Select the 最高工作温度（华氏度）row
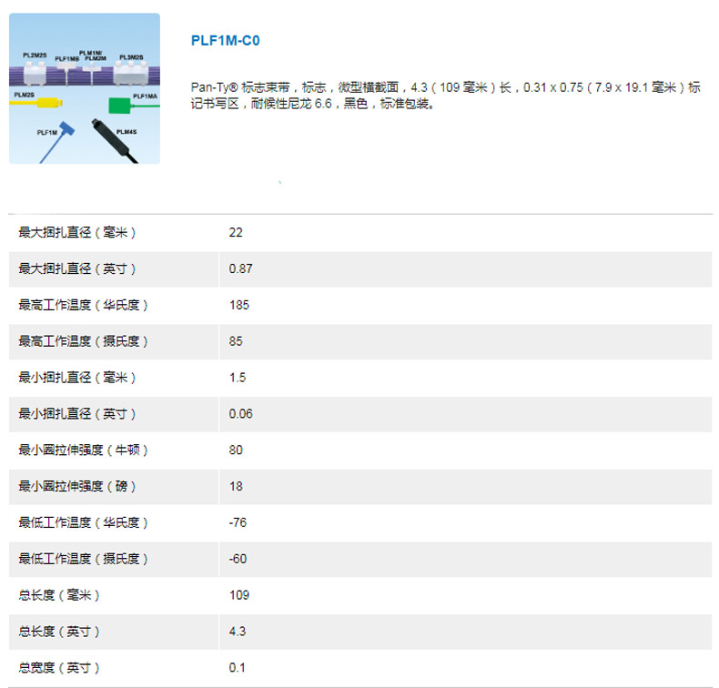Screen dimensions: 719x688 tap(84, 306)
